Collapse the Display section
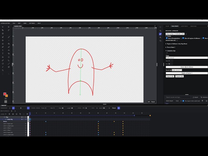The width and height of the screenshot is (208, 156). [x=166, y=36]
